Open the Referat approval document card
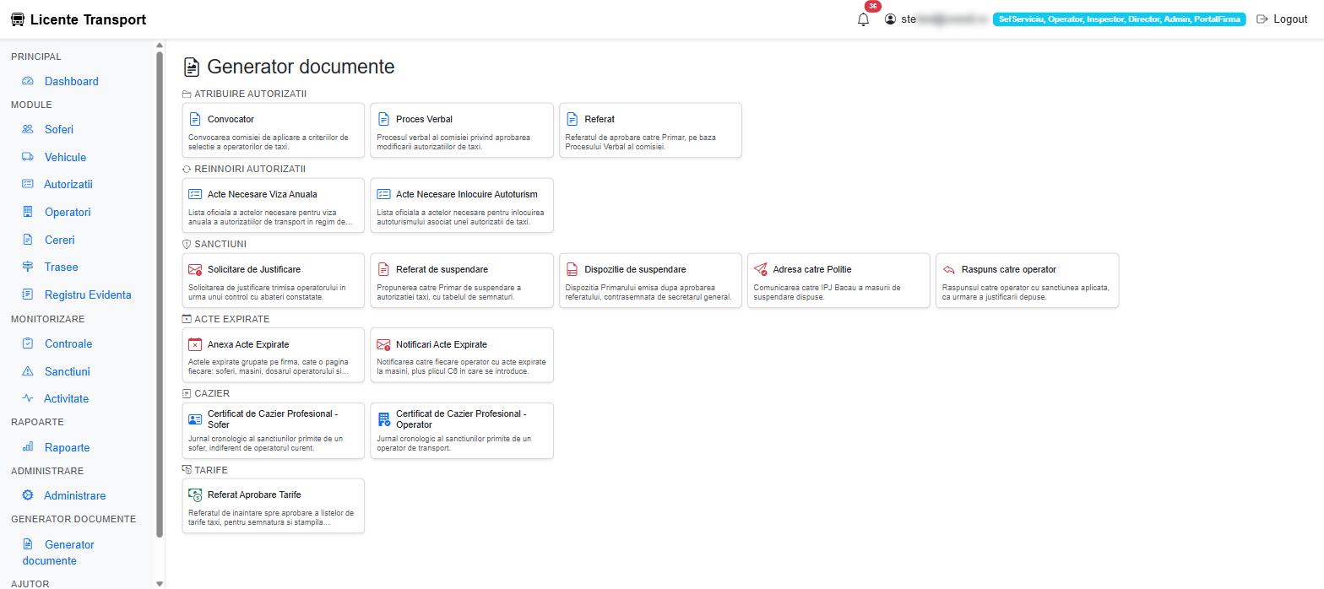The width and height of the screenshot is (1324, 589). click(x=650, y=130)
